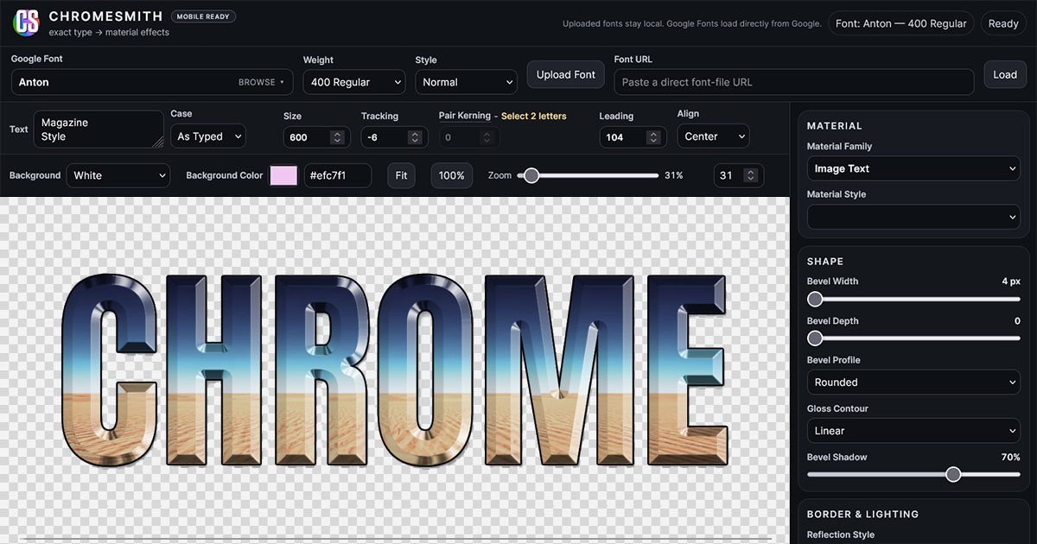This screenshot has height=544, width=1037.
Task: Click the Load button
Action: tap(1005, 75)
